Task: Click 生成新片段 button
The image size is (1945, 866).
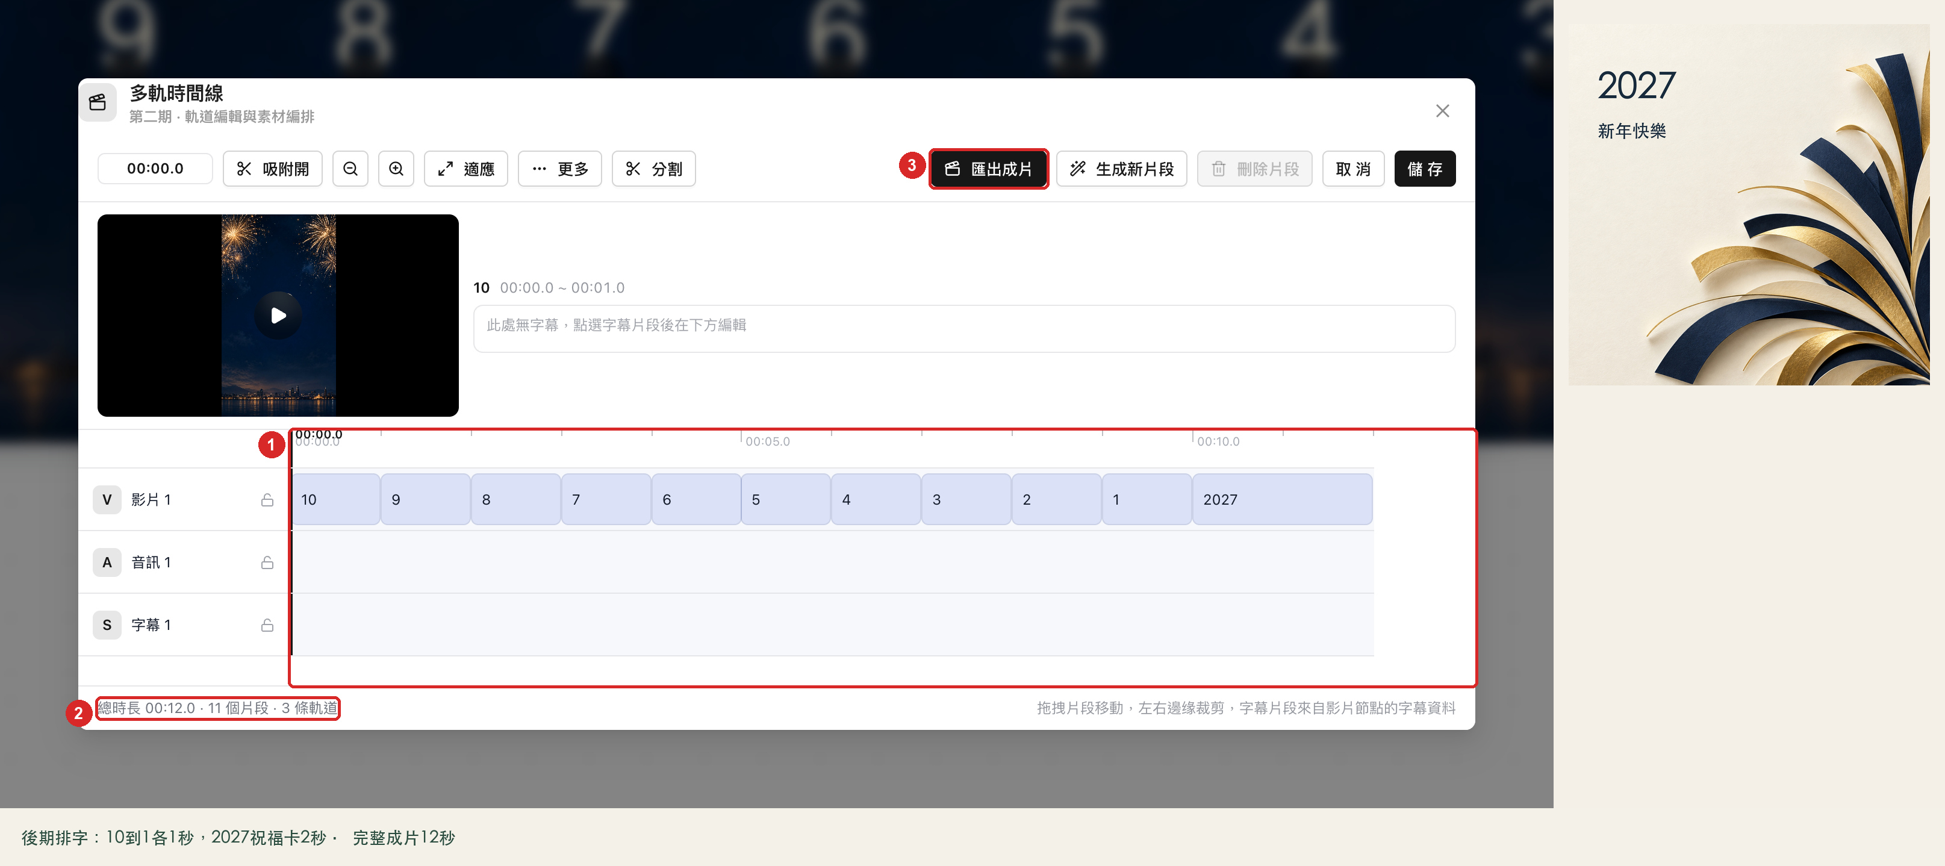Action: [1121, 169]
